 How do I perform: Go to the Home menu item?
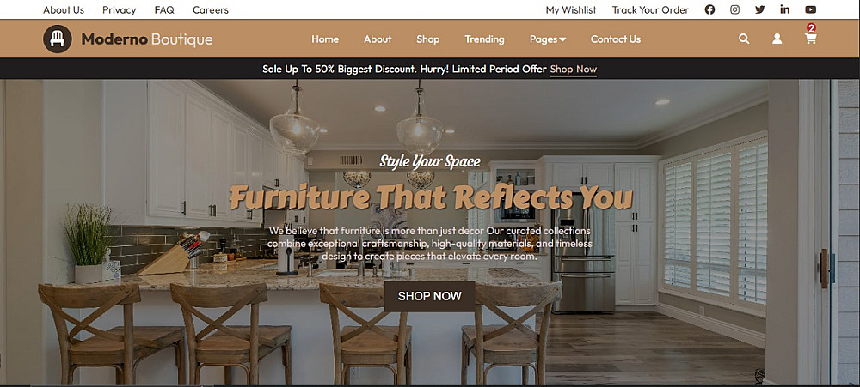point(325,39)
